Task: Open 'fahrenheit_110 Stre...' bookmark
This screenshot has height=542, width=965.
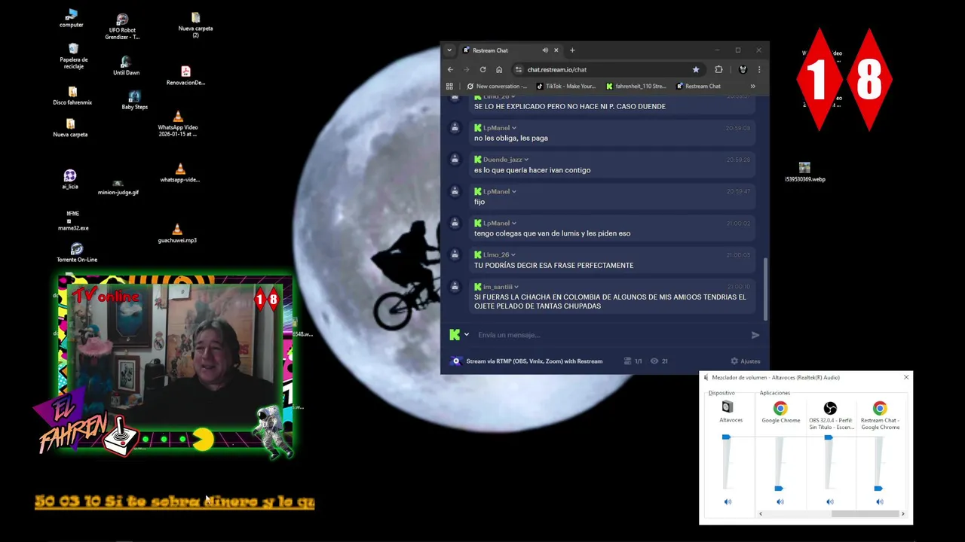Action: [x=636, y=86]
